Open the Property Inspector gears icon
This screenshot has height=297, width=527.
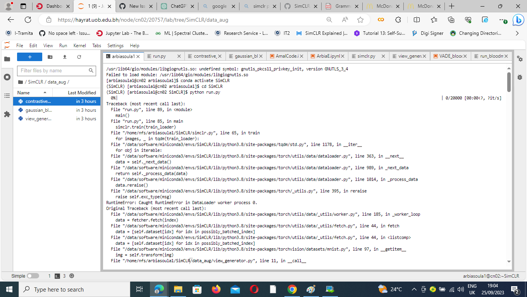click(x=520, y=59)
